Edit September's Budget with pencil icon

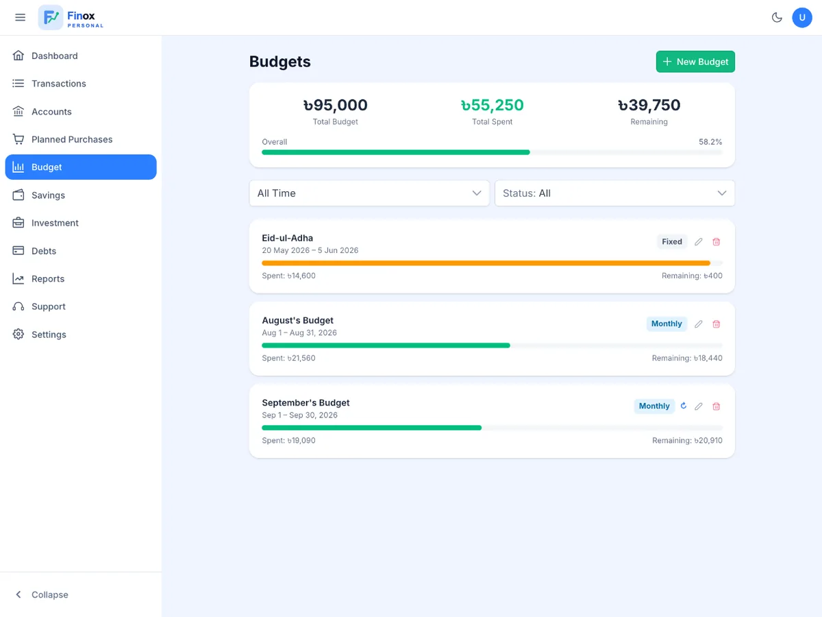pos(699,406)
